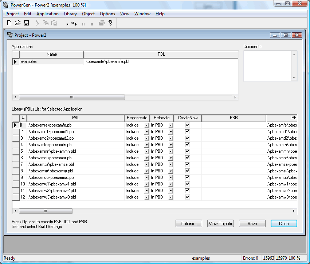Click the Regenerate column header
This screenshot has width=310, height=264.
pyautogui.click(x=137, y=118)
